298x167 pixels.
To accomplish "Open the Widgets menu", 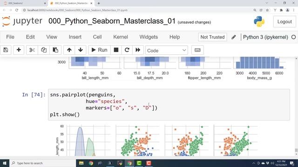I will click(149, 37).
